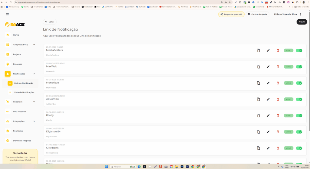The width and height of the screenshot is (310, 169).
Task: Delete the Monetizze notification link
Action: pos(278,83)
